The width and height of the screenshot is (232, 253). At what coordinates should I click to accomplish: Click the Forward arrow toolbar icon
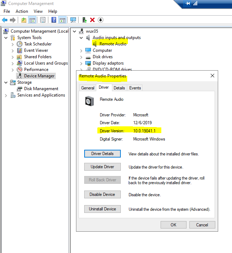click(13, 20)
